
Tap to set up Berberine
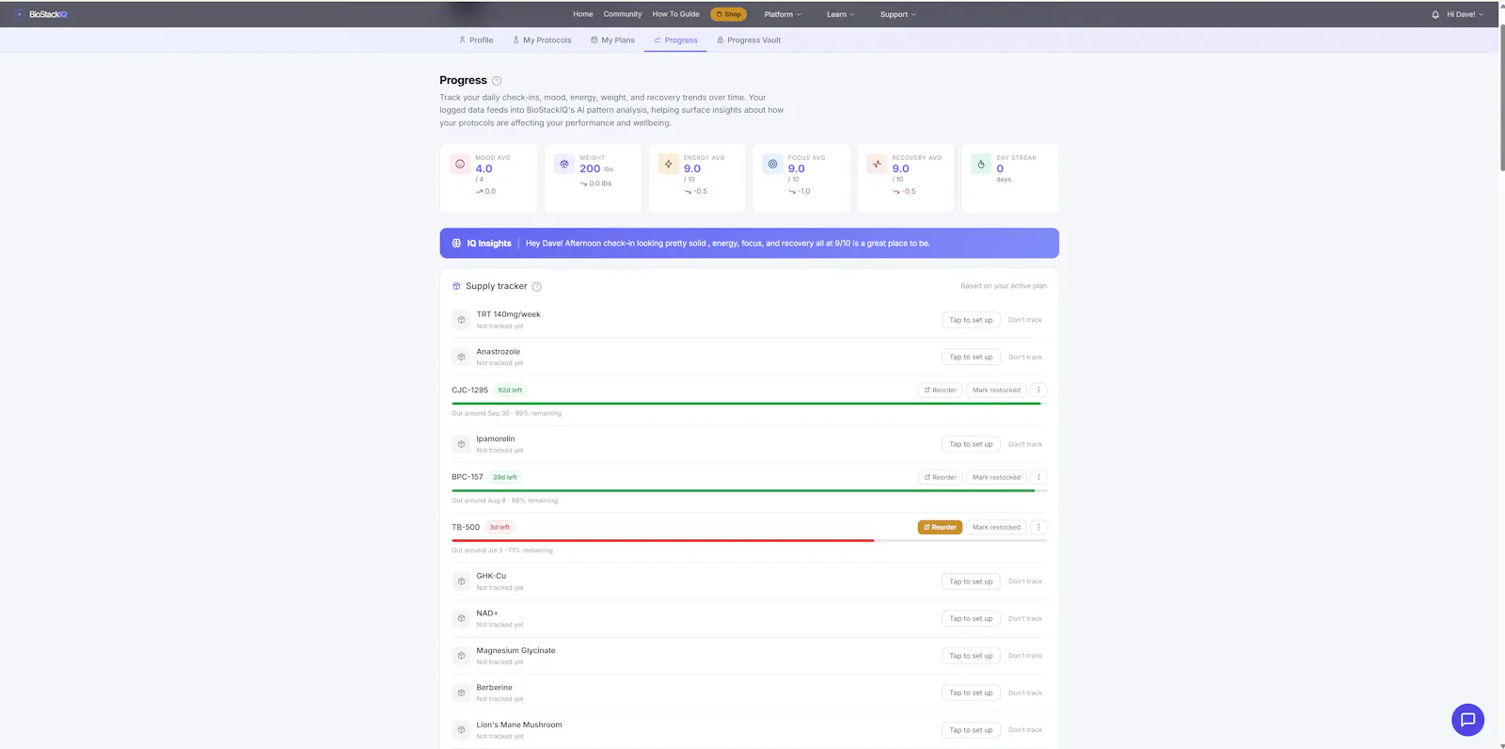tap(971, 693)
